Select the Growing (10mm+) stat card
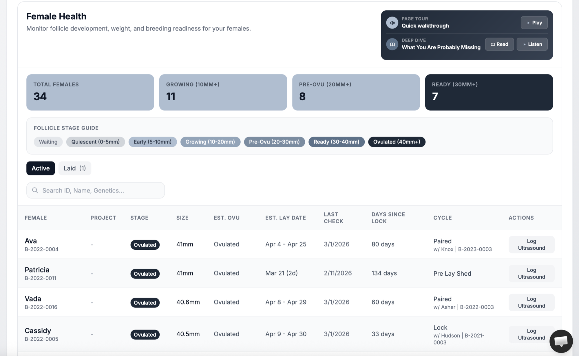 coord(223,92)
